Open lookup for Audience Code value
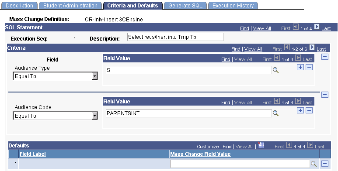Image resolution: width=338 pixels, height=171 pixels. pos(276,113)
